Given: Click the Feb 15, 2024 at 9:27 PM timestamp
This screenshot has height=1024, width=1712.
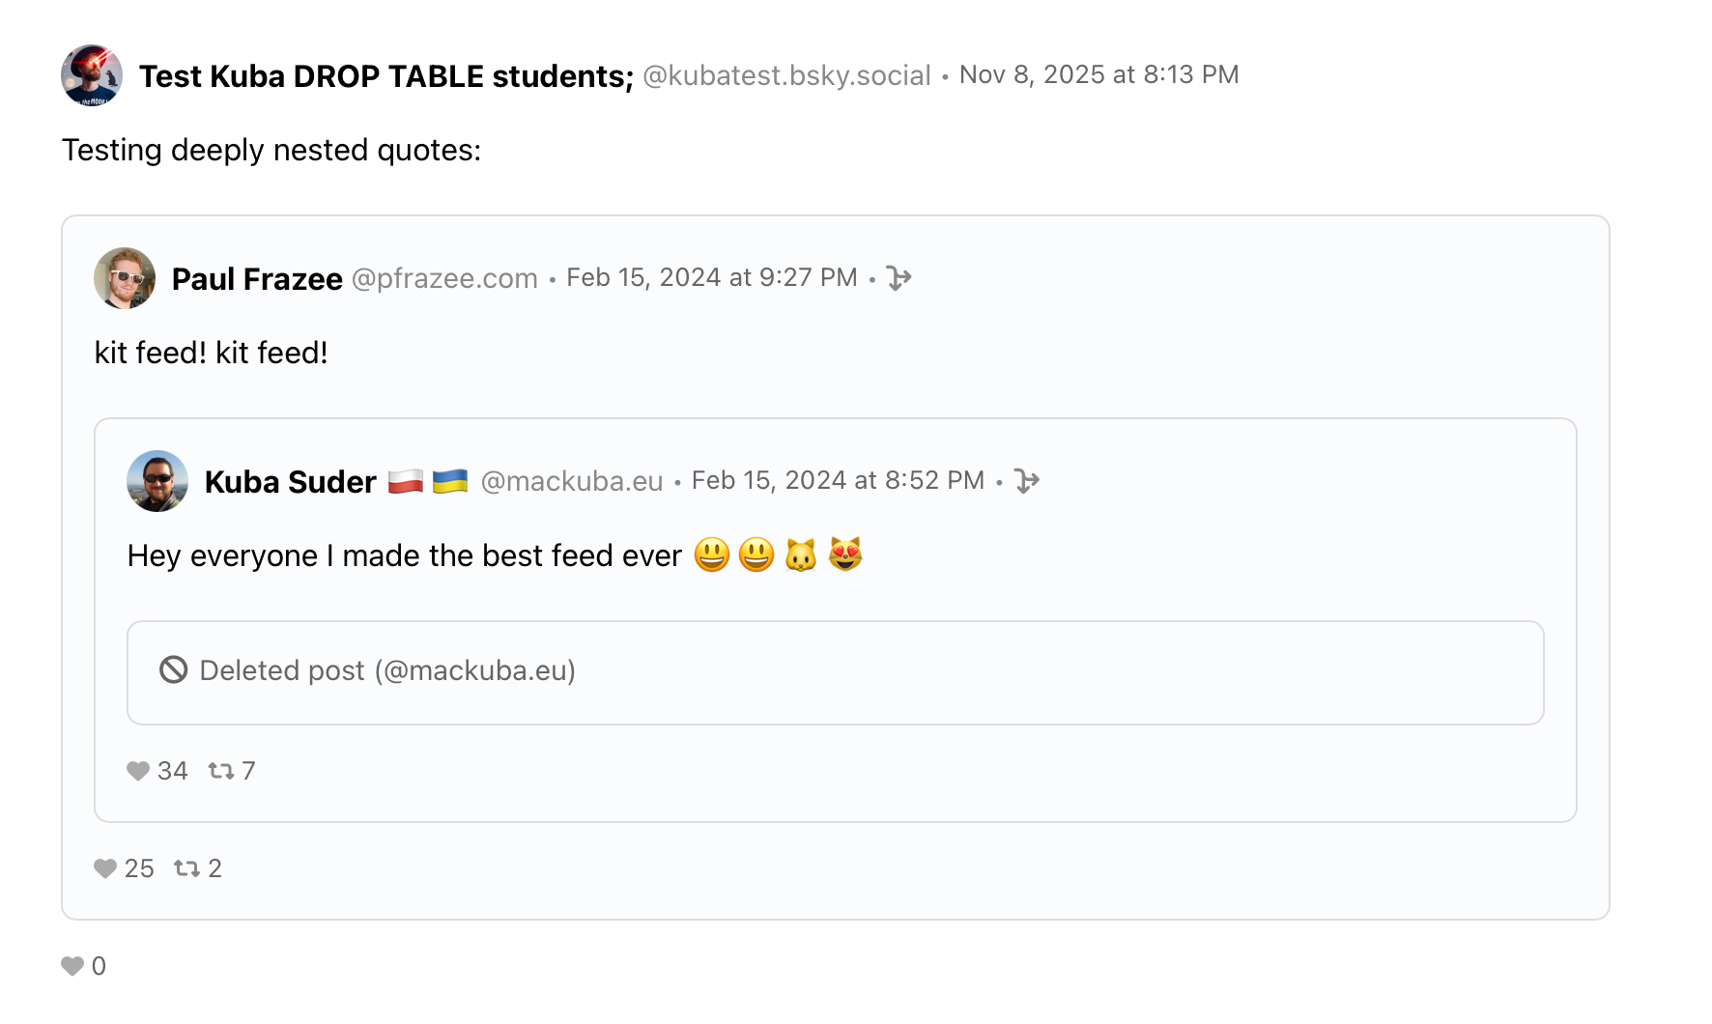Looking at the screenshot, I should [x=711, y=277].
